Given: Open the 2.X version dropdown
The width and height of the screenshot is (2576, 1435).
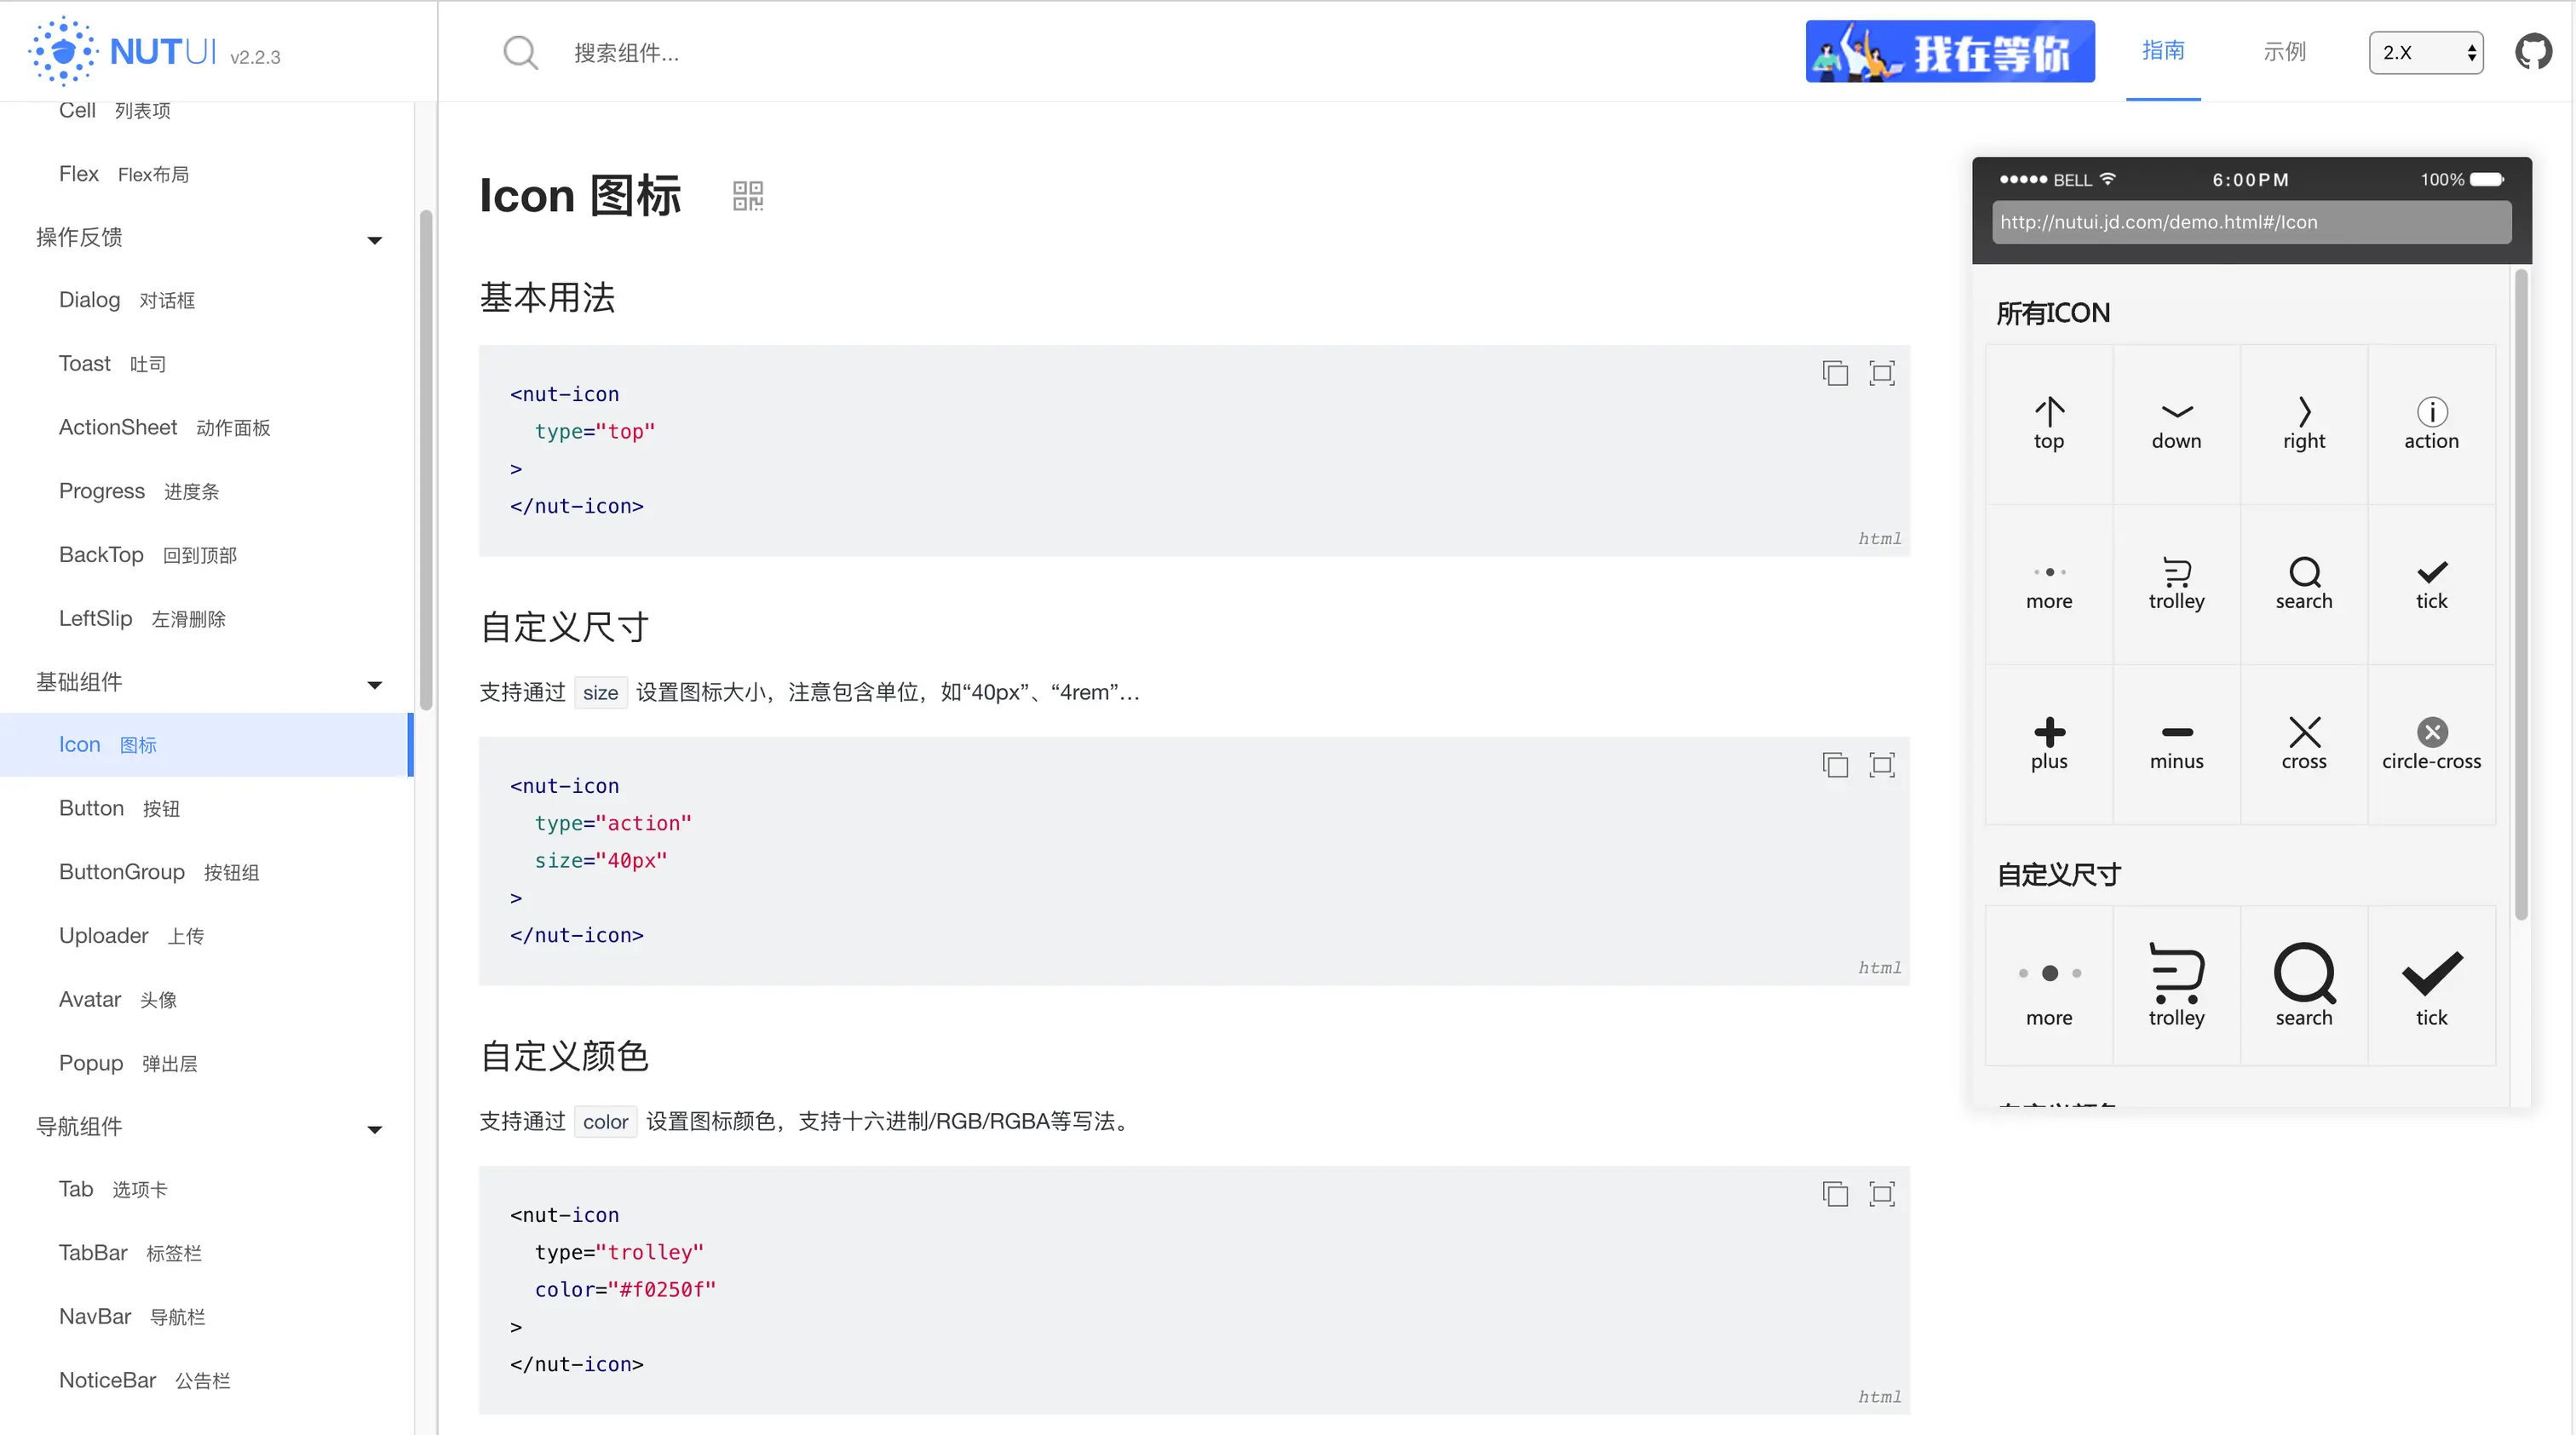Looking at the screenshot, I should pos(2425,53).
